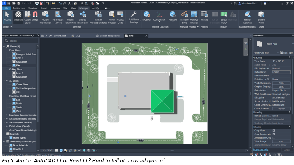The width and height of the screenshot is (294, 165).
Task: Open Publish Settings
Action: tap(248, 17)
